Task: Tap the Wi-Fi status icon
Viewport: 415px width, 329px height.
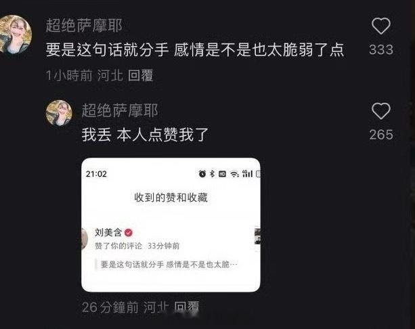Action: 234,174
